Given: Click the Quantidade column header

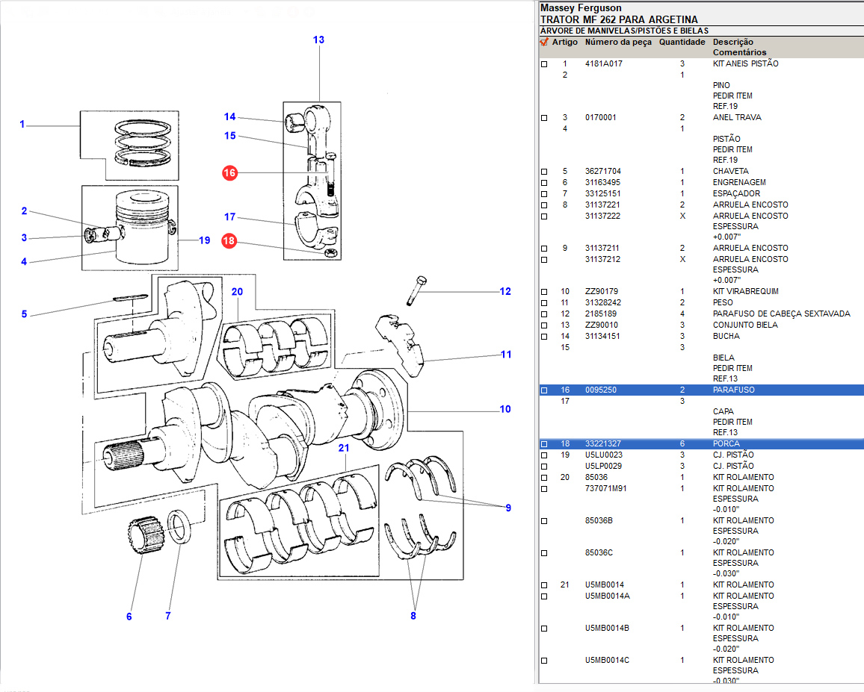Looking at the screenshot, I should (682, 43).
